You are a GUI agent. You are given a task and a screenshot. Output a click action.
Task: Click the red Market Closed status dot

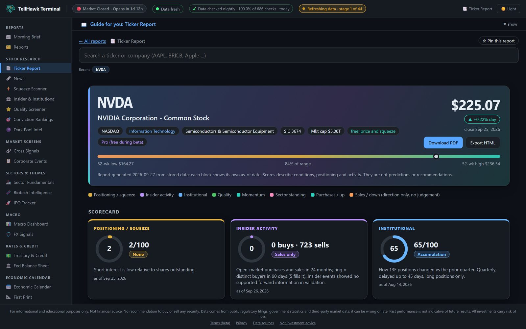(79, 9)
